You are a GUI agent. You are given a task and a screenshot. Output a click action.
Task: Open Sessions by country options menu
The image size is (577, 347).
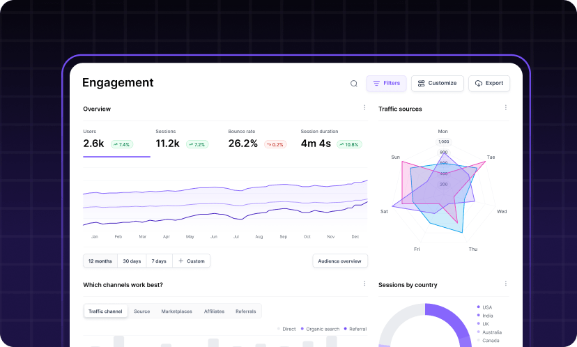(x=506, y=284)
